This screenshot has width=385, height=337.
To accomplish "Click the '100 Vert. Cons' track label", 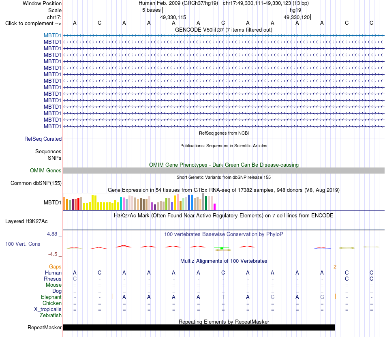I will [23, 244].
